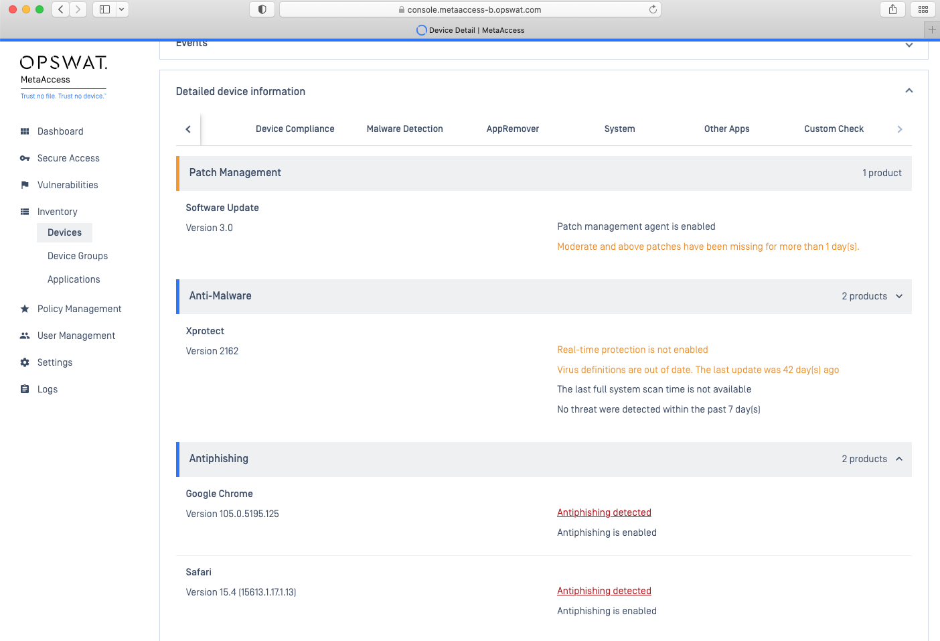
Task: Click Safari's back navigation arrow
Action: click(61, 9)
